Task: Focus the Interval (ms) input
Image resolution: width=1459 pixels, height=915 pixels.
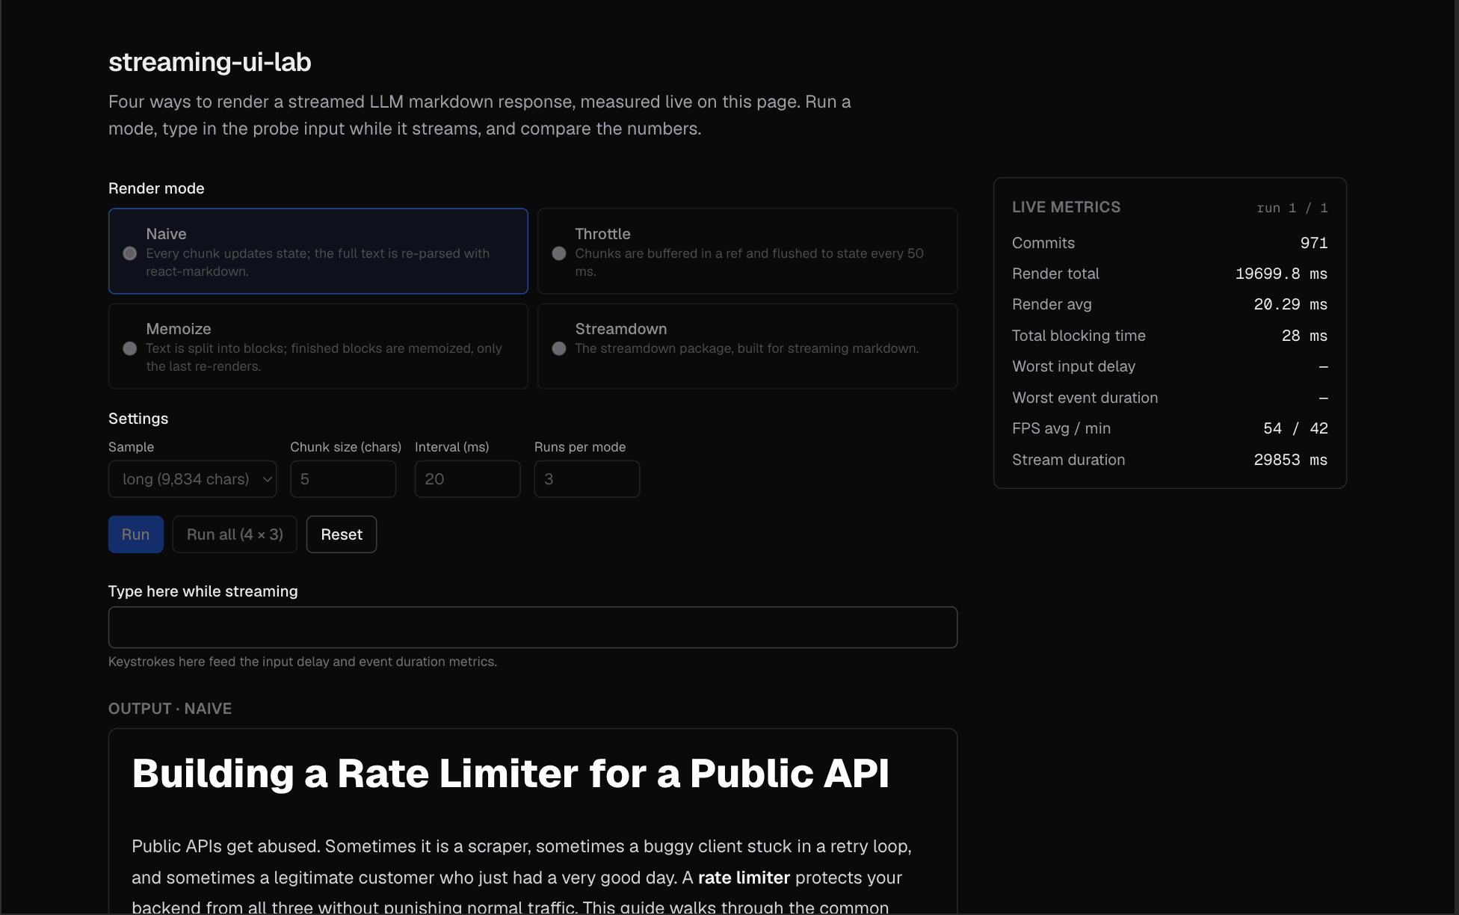Action: pyautogui.click(x=467, y=479)
